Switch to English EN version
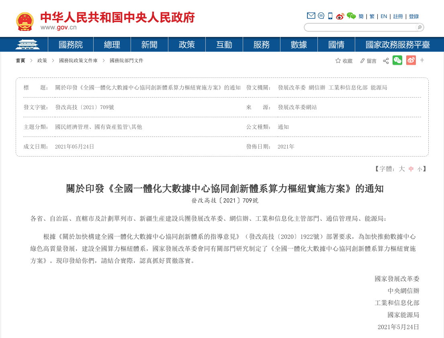 pyautogui.click(x=384, y=16)
